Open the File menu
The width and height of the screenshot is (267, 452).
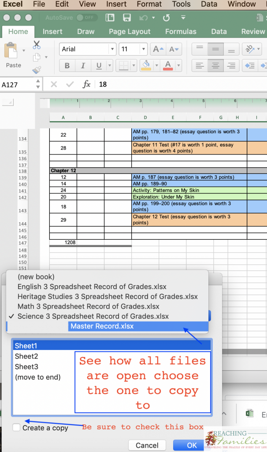(x=39, y=4)
